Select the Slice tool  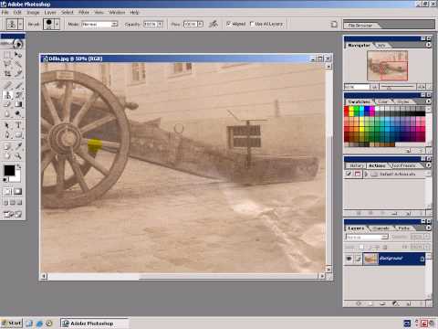coord(18,73)
